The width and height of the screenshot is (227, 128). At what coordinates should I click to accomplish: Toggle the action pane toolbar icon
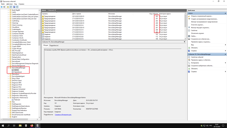(17, 7)
